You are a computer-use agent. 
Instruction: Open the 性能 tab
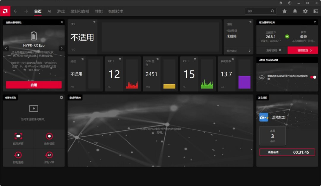(x=99, y=12)
